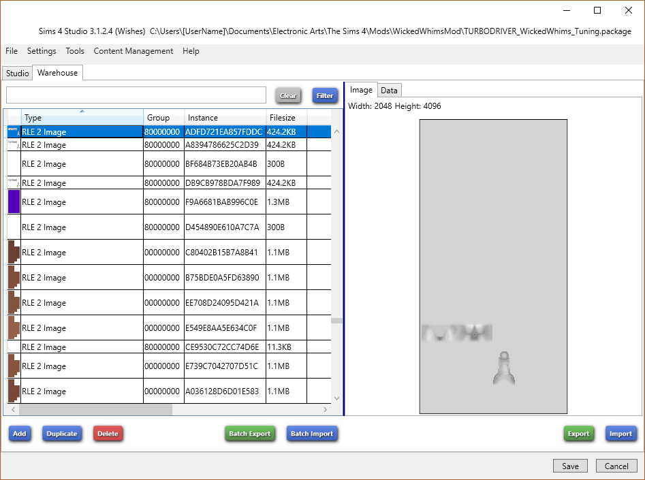
Task: Sort by the Filesize column header
Action: tap(286, 118)
